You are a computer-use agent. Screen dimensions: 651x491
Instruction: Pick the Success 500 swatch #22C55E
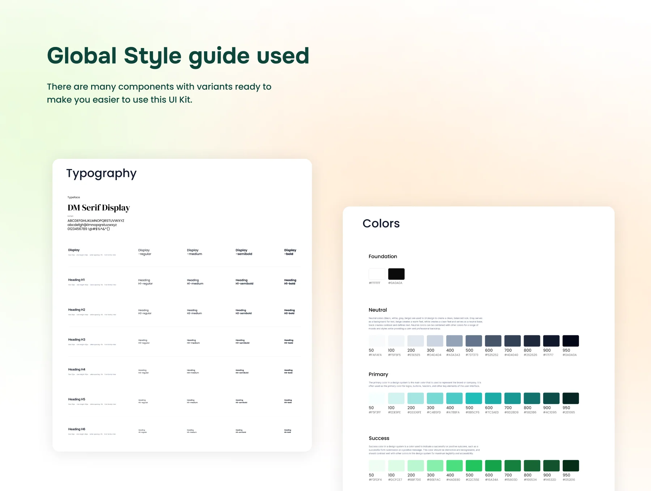[x=474, y=466]
